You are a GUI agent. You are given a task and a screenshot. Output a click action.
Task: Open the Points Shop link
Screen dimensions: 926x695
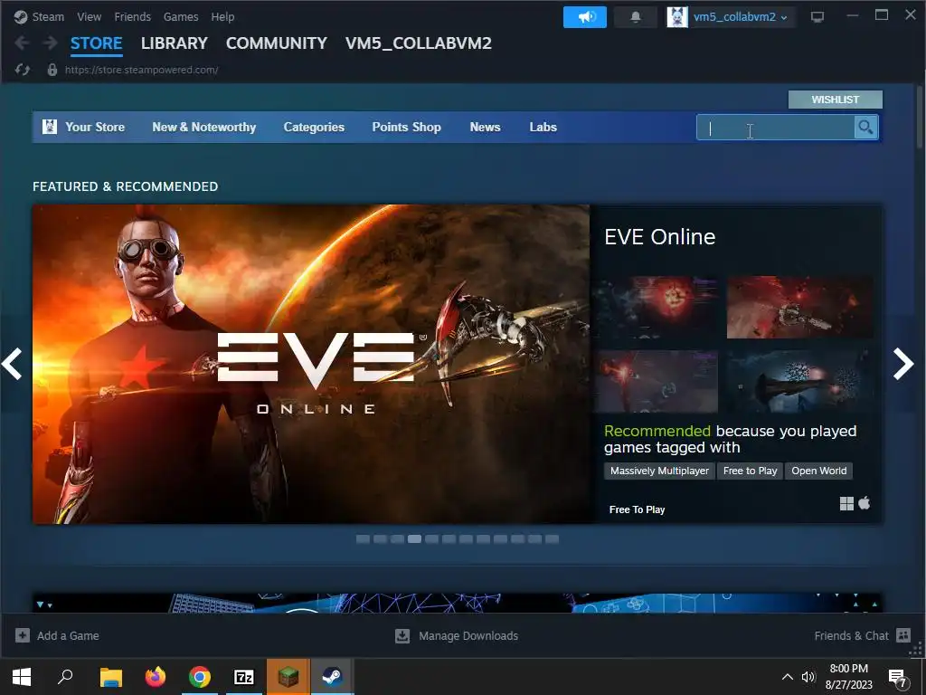[406, 127]
